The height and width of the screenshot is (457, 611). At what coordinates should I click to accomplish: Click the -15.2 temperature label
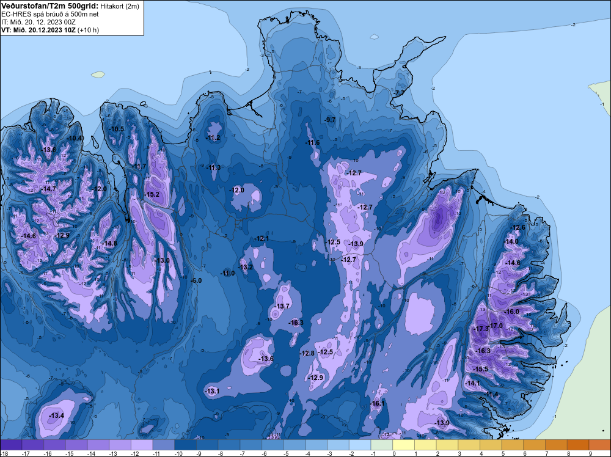(x=152, y=194)
